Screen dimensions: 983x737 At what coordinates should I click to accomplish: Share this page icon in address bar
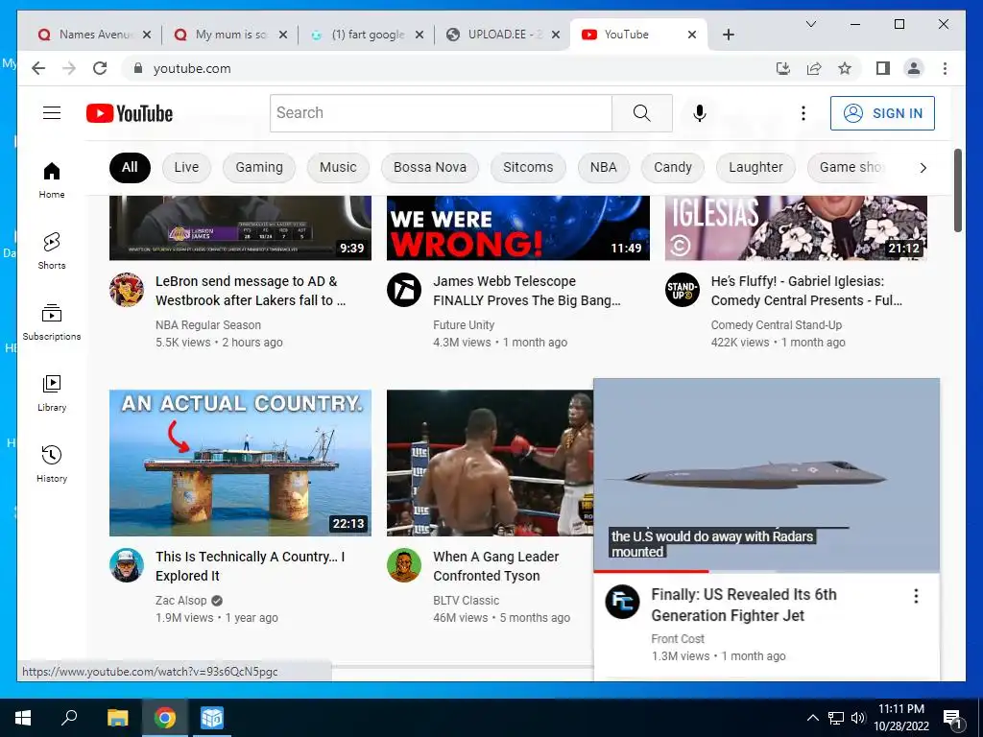(x=814, y=68)
